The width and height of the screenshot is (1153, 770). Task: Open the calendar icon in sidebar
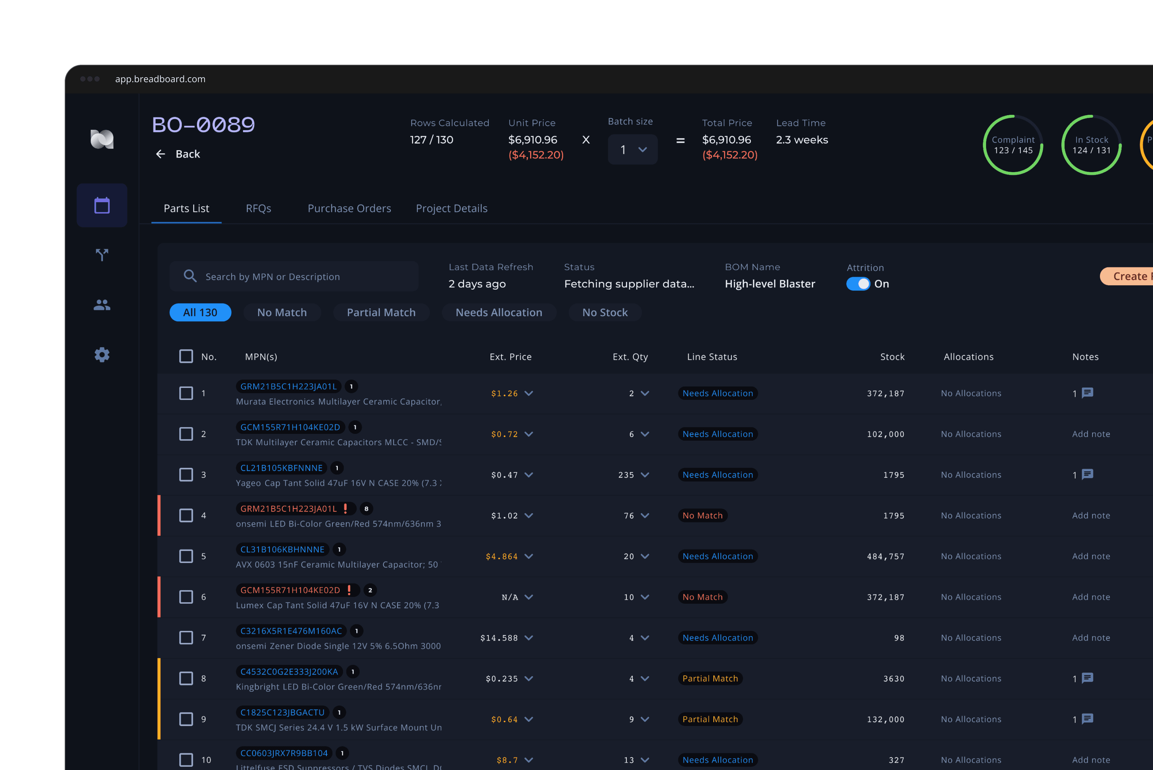[102, 205]
